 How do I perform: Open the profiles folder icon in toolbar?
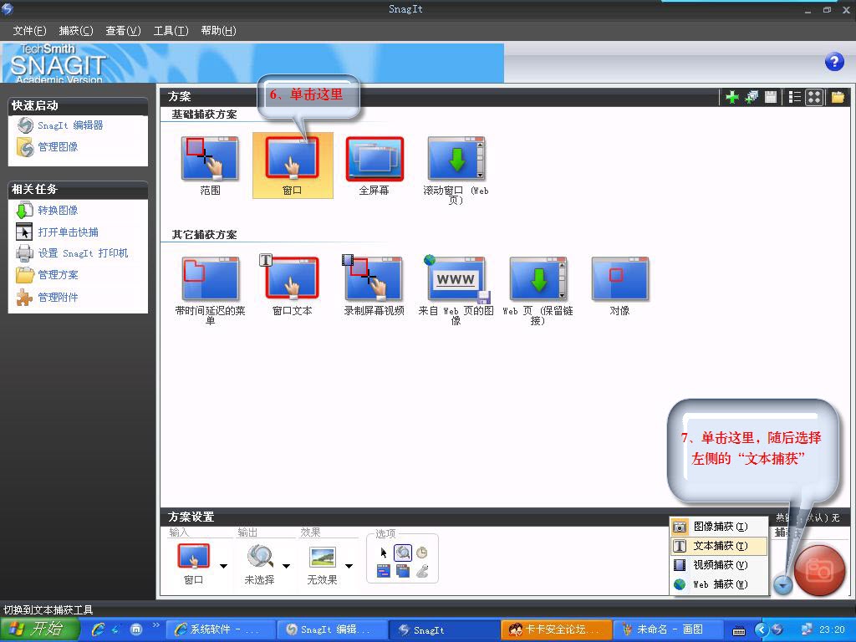pos(838,97)
